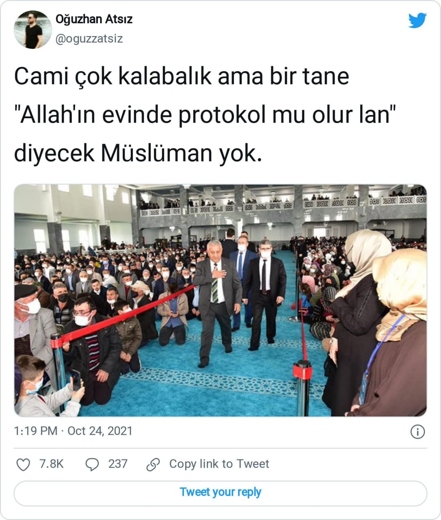Click the chain link icon
This screenshot has width=441, height=520.
pyautogui.click(x=153, y=464)
